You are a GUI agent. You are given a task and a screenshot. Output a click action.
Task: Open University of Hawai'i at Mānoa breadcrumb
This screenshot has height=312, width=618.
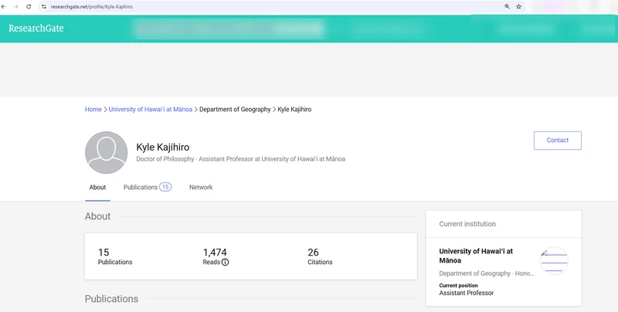click(151, 110)
